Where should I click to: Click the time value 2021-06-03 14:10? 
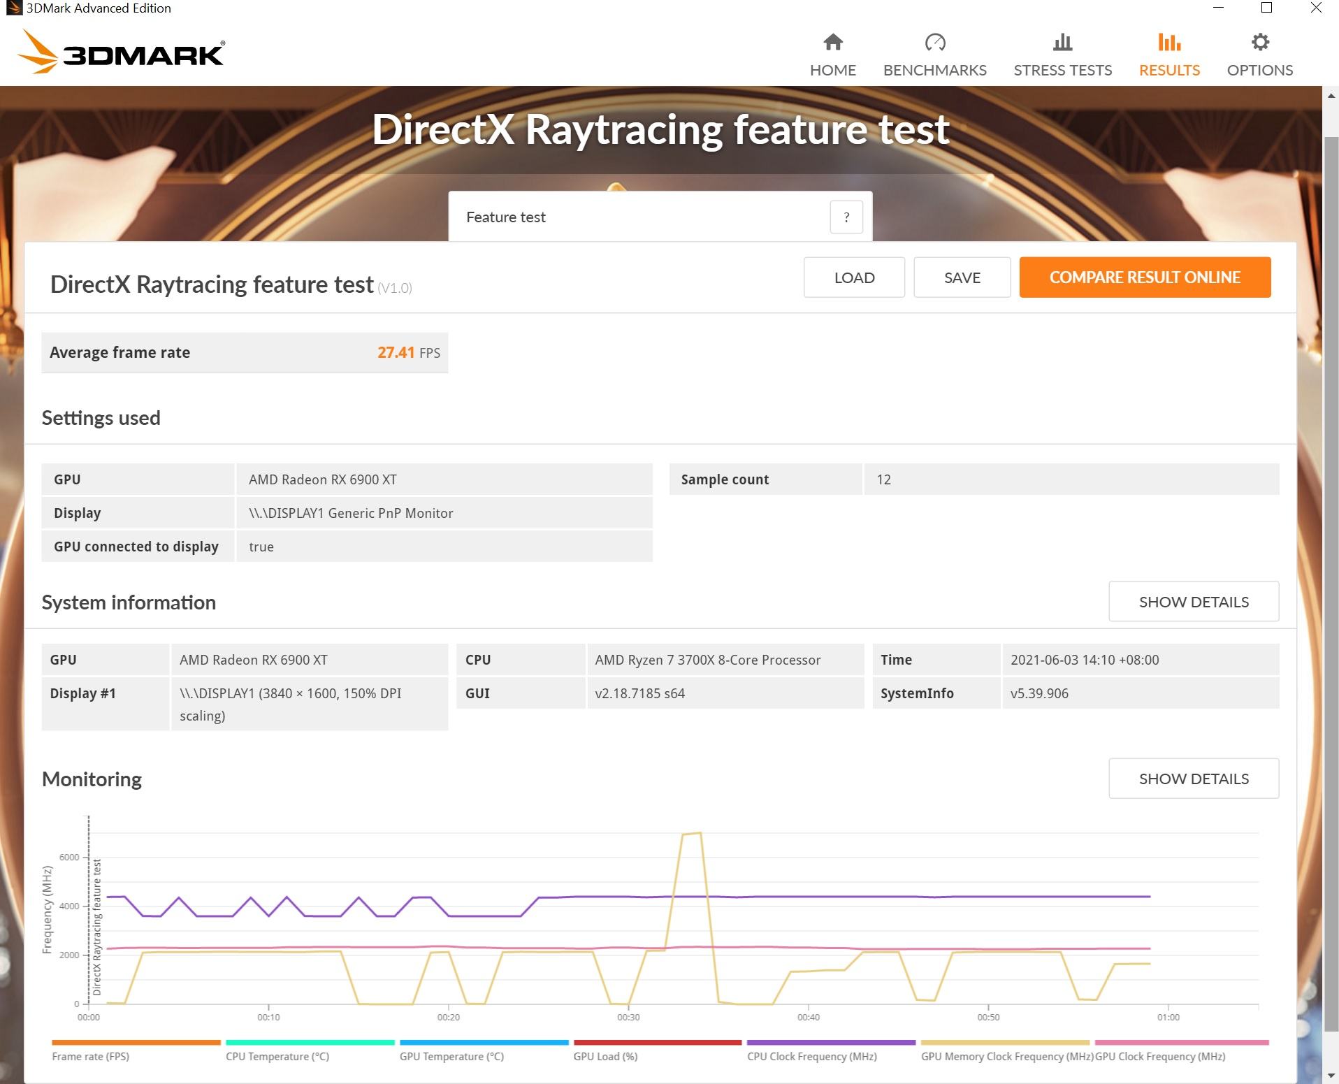click(1085, 660)
